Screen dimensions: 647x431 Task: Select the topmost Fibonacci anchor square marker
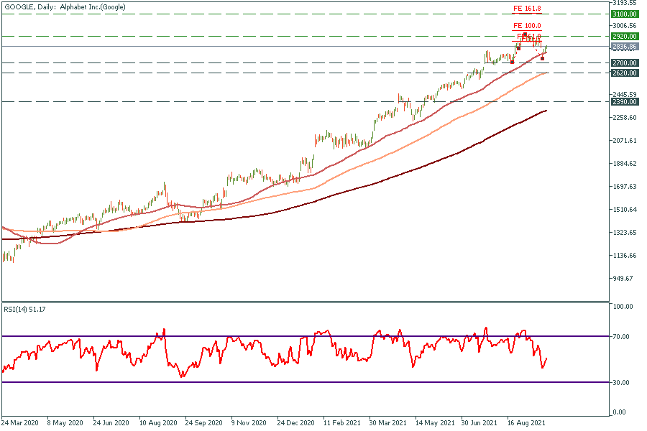[x=525, y=34]
